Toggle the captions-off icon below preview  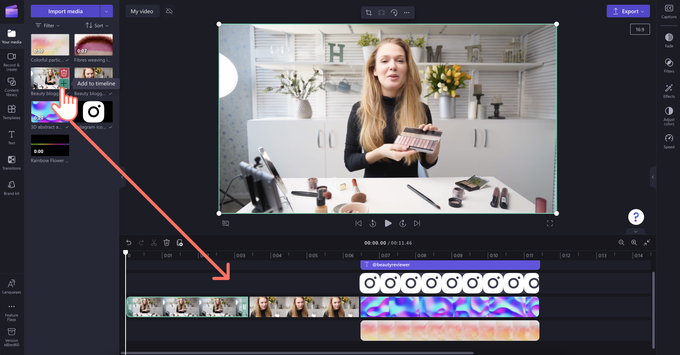(x=226, y=223)
